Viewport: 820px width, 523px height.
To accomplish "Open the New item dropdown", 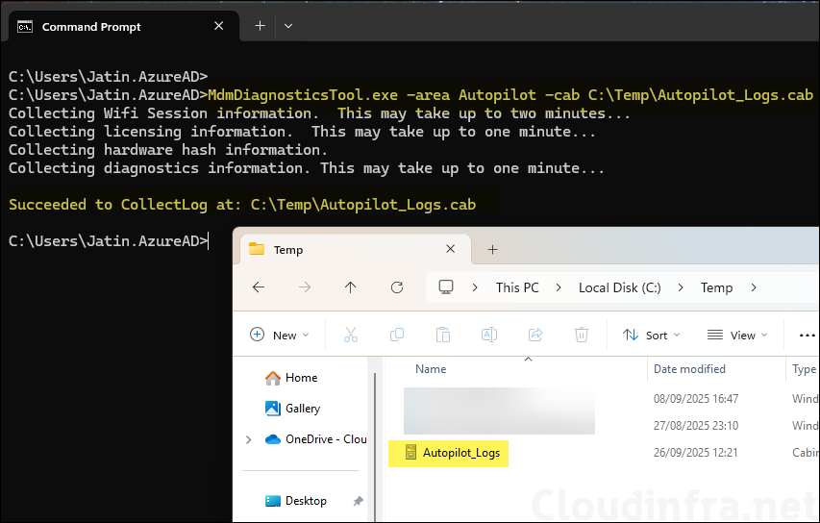I will click(x=280, y=335).
